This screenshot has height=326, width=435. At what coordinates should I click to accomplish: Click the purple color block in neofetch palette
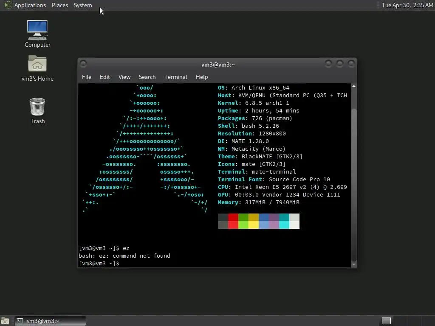(x=274, y=225)
